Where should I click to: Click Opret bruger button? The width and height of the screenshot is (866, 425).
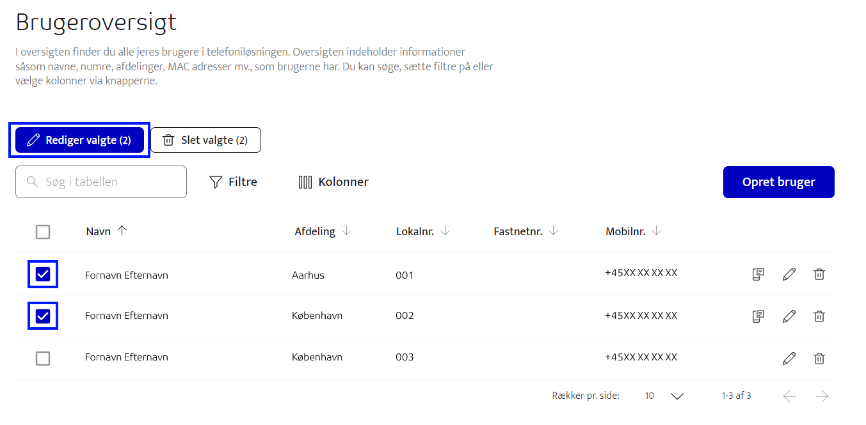(x=778, y=182)
